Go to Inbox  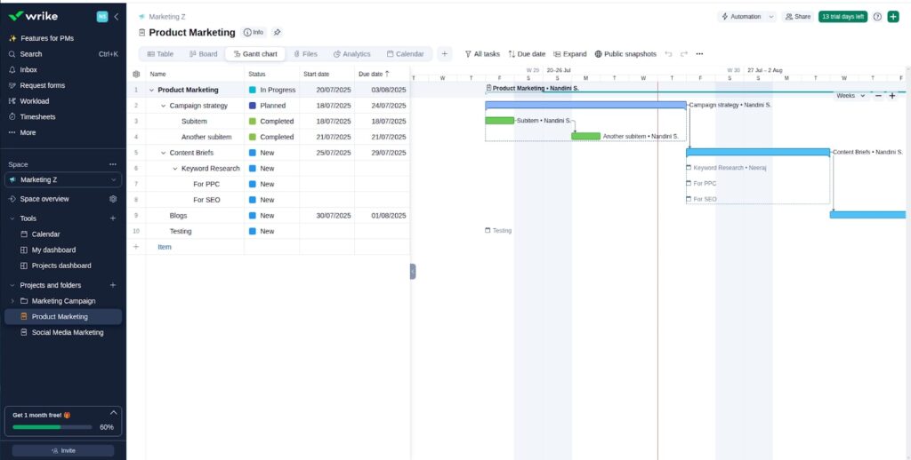(x=28, y=69)
